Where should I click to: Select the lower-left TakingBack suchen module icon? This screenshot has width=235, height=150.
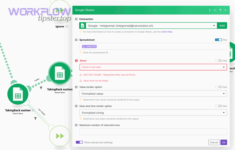[18, 94]
